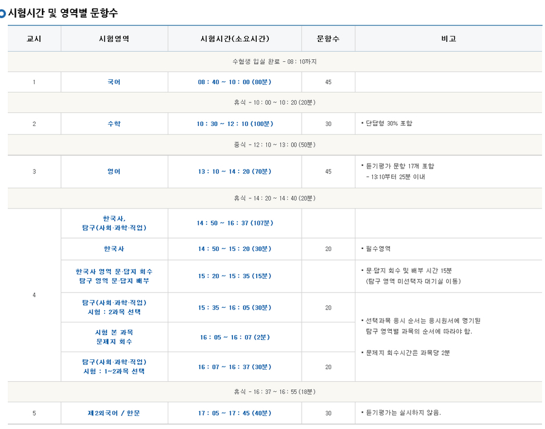
Task: Click the time 17:05 ~ 17:45 (40분)
Action: pyautogui.click(x=234, y=413)
